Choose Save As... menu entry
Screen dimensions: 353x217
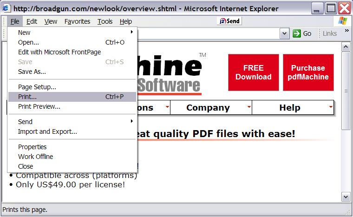pos(72,72)
